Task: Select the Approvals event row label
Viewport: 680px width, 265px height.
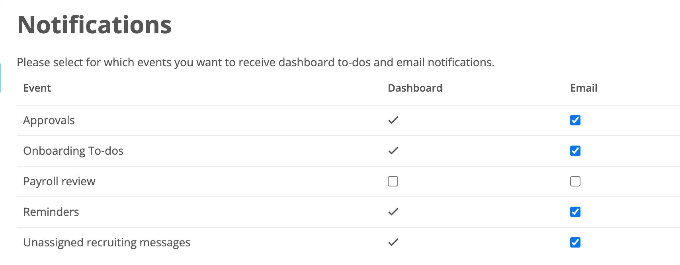Action: tap(49, 121)
